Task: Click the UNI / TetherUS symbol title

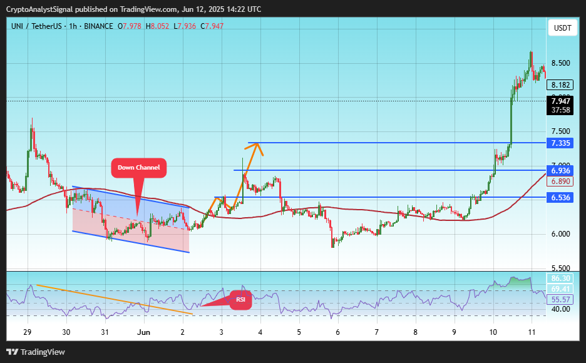Action: tap(36, 26)
